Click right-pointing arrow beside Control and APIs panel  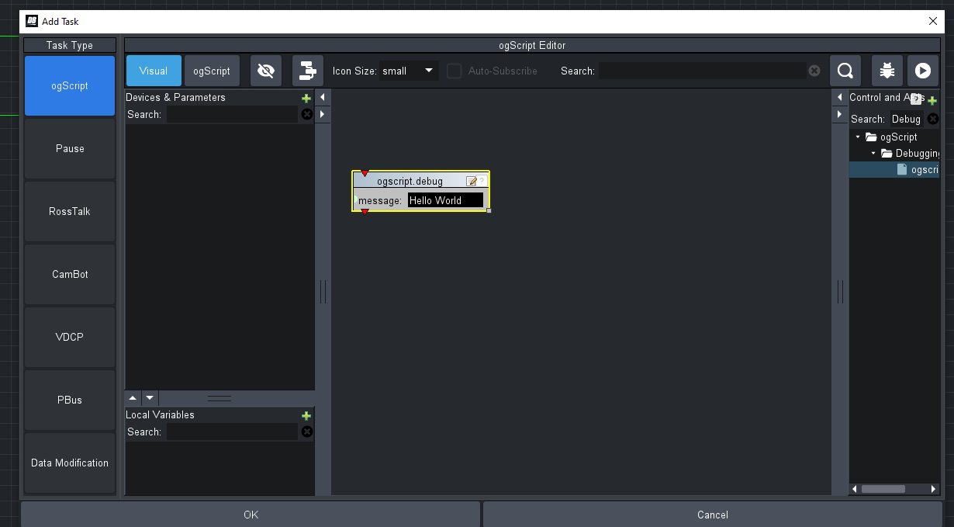click(x=839, y=114)
